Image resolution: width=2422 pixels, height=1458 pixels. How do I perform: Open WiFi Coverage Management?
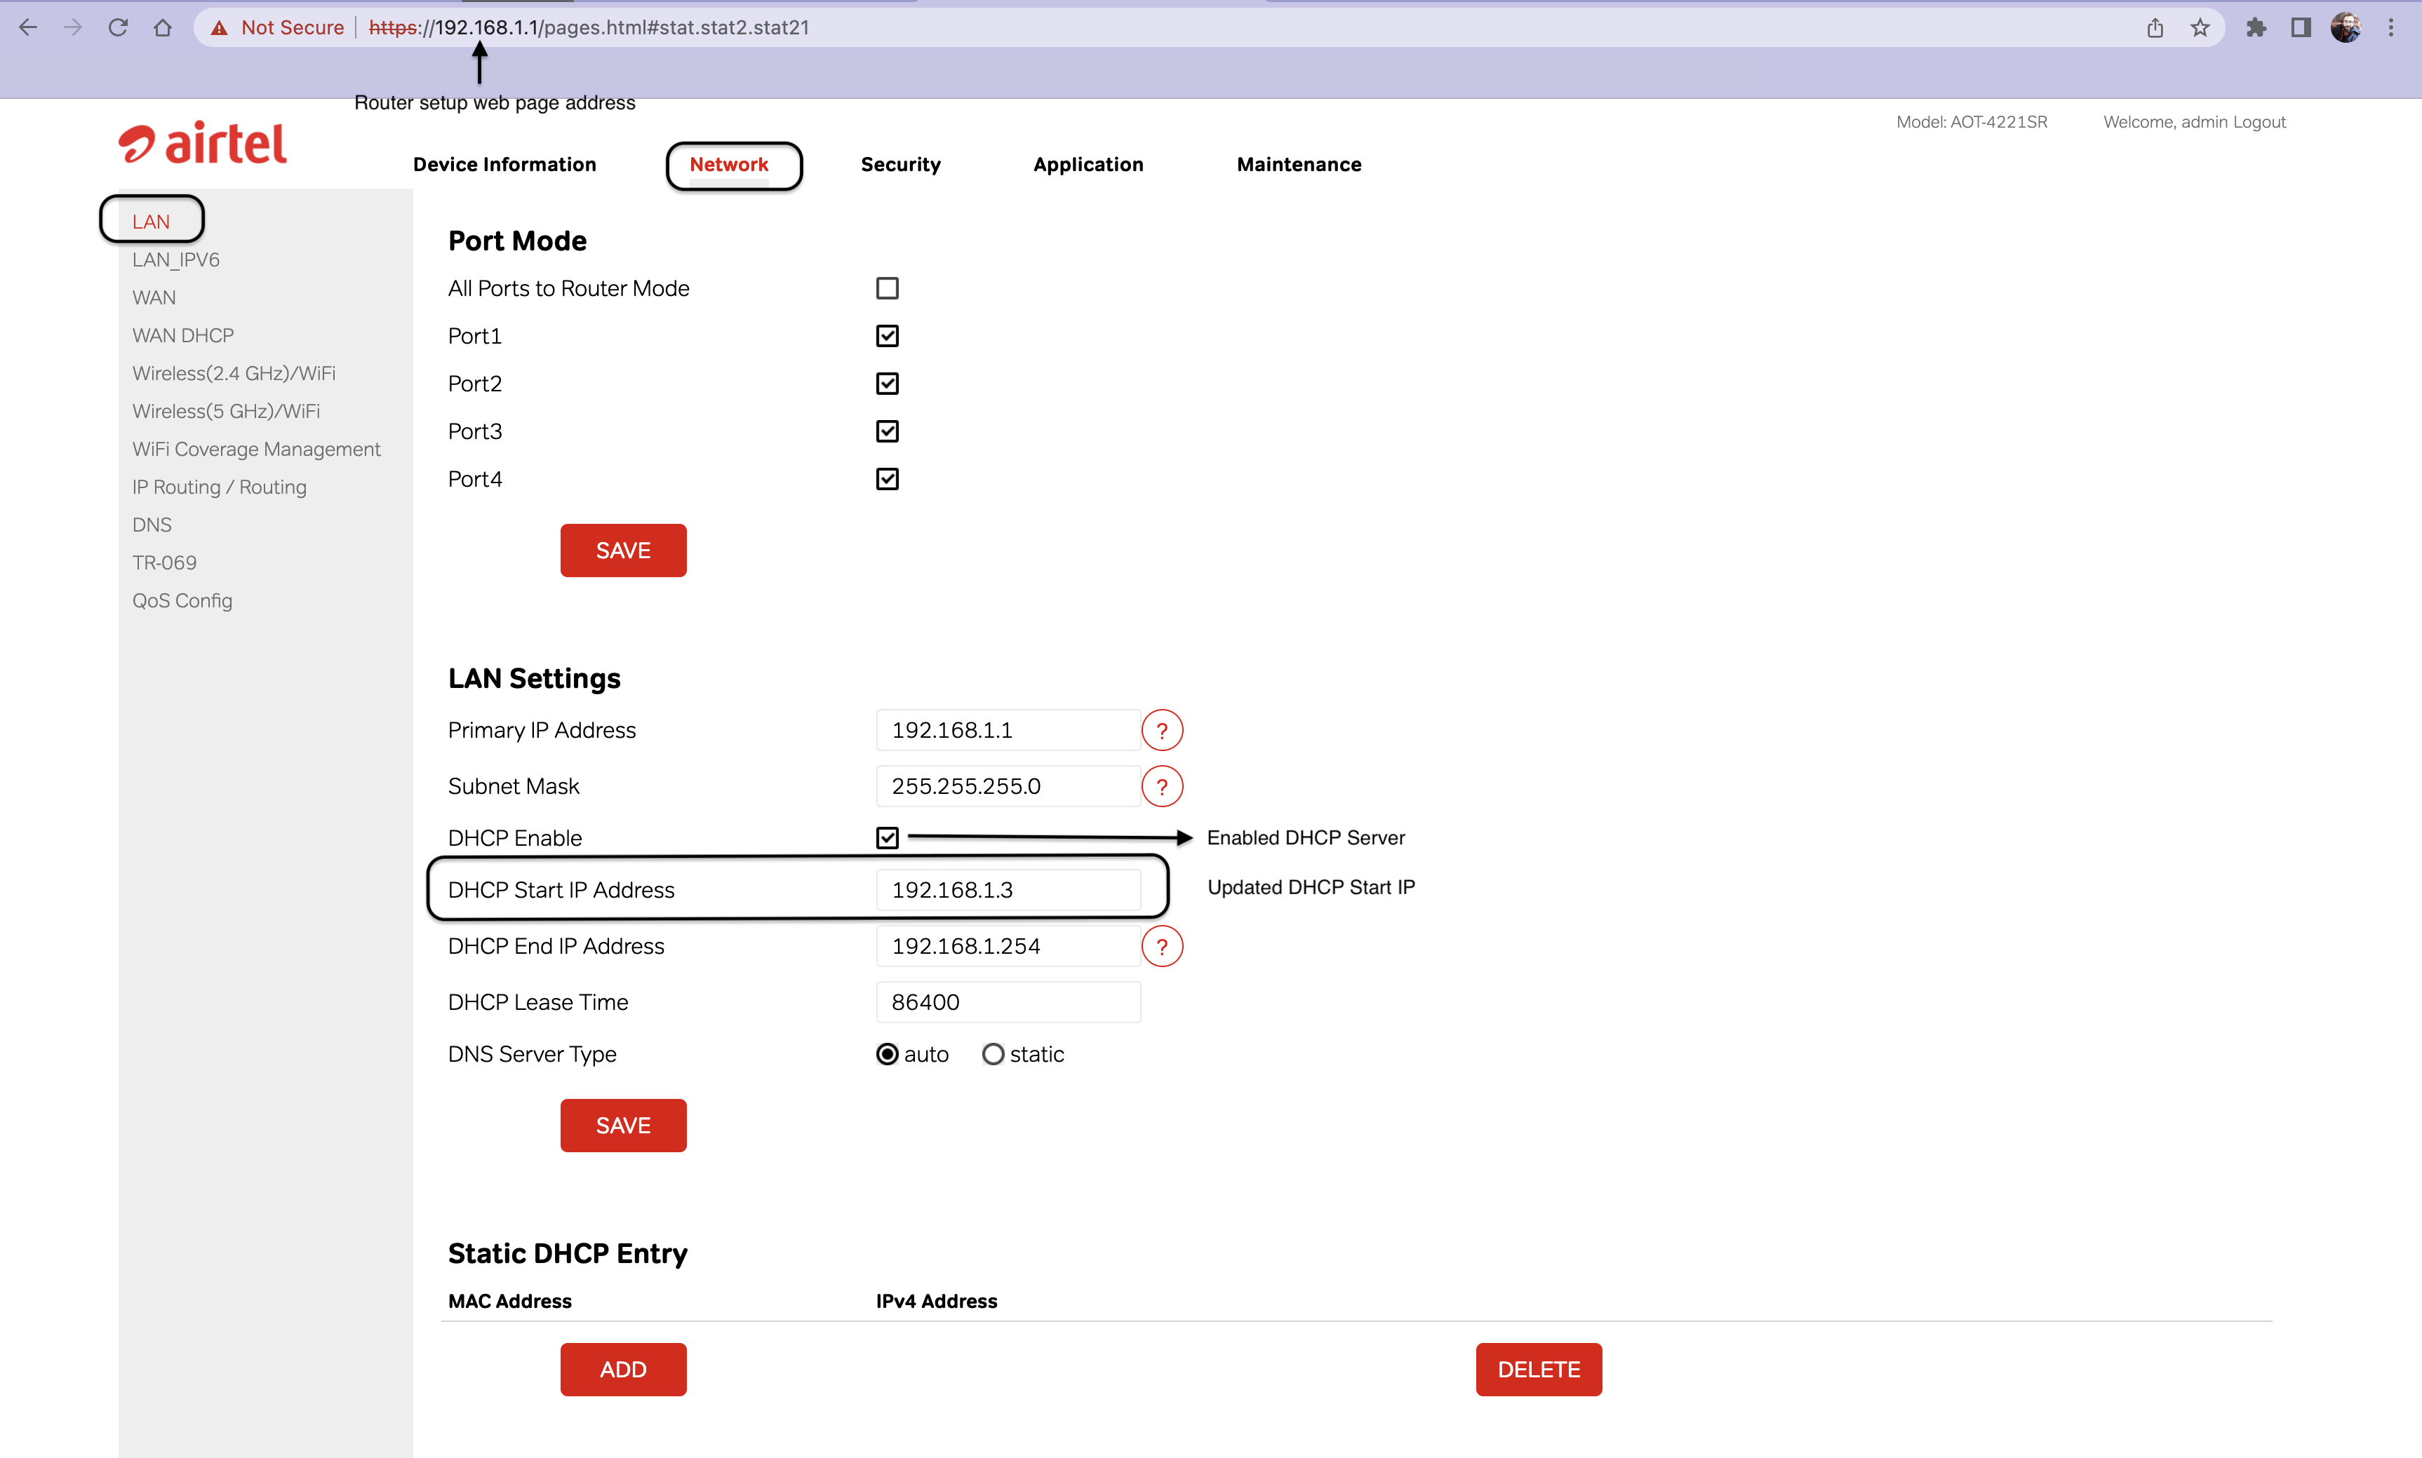pyautogui.click(x=257, y=449)
